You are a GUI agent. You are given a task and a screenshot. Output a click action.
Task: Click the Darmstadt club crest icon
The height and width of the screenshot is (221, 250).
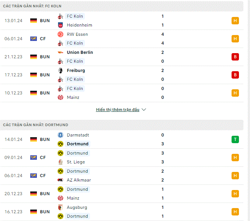coord(60,135)
